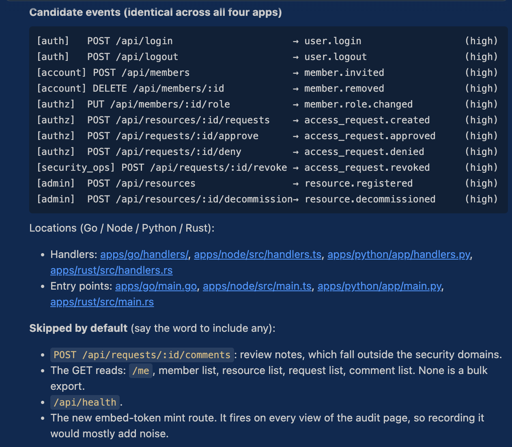Viewport: 512px width, 447px height.
Task: Click 'POST /api/resources/:id/decommission' route text
Action: pos(190,199)
